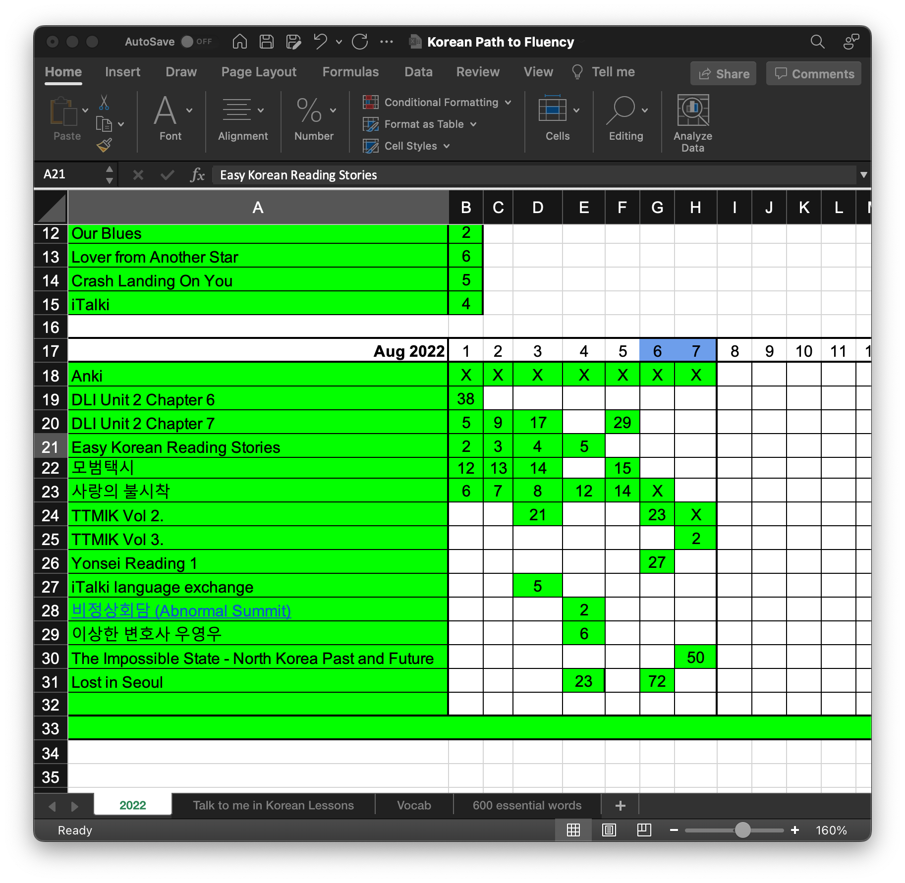Select row 21 header

coord(51,446)
